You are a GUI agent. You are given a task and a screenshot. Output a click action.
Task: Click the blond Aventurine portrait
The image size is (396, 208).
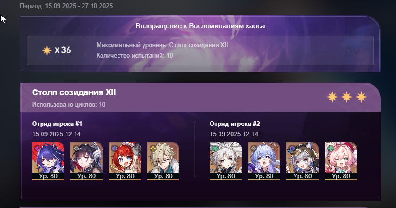(x=163, y=161)
